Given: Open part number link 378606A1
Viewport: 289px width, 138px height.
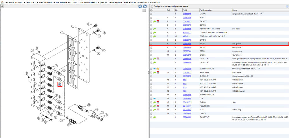Looking at the screenshot, I should pyautogui.click(x=187, y=44).
